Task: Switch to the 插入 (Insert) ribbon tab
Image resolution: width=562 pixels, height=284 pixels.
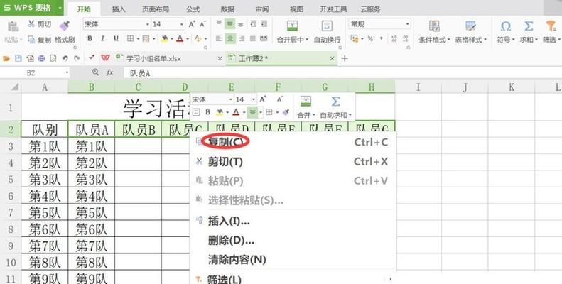Action: 119,9
